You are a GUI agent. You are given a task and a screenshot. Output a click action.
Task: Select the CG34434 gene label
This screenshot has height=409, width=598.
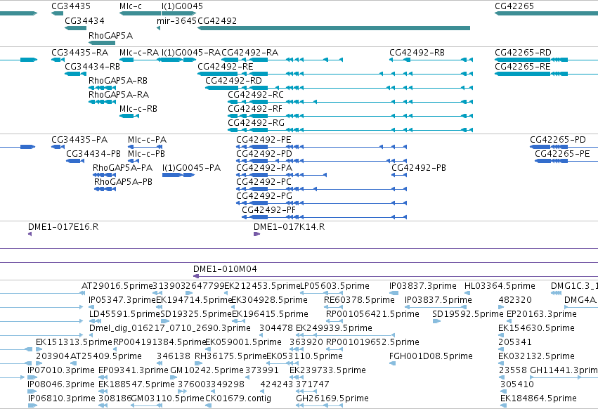tap(84, 20)
